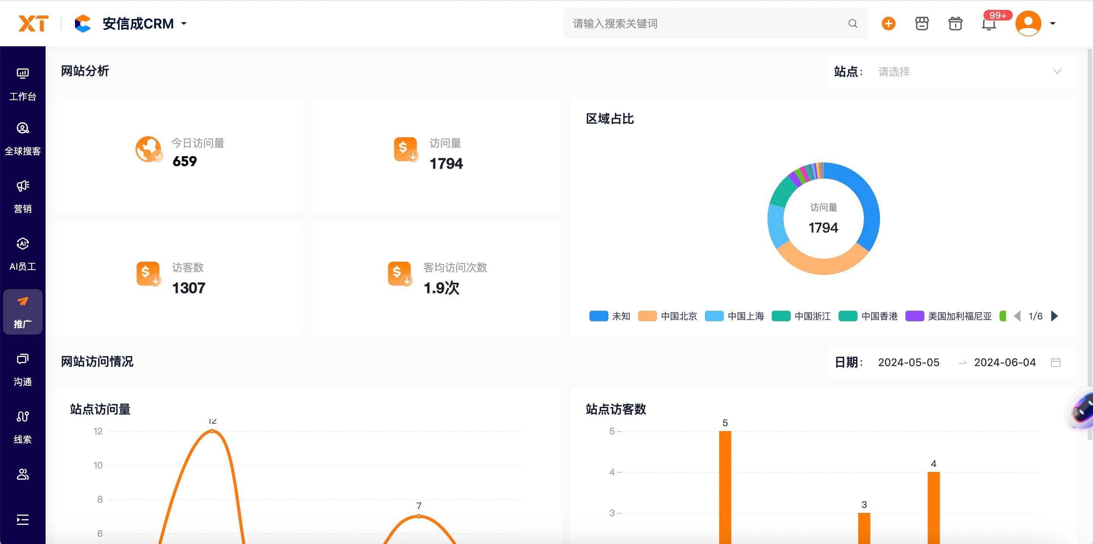Click the 安信成CRM logo icon
Screen dimensions: 1093x544
click(82, 24)
